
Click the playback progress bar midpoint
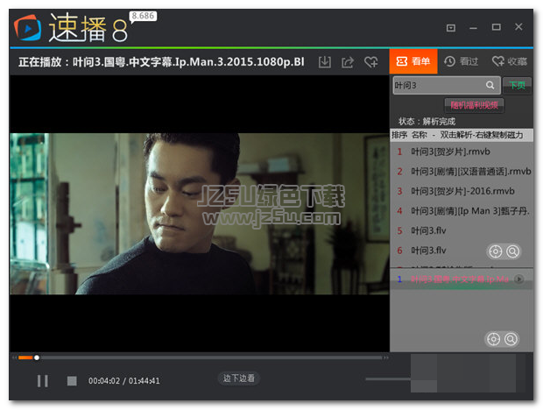click(201, 357)
